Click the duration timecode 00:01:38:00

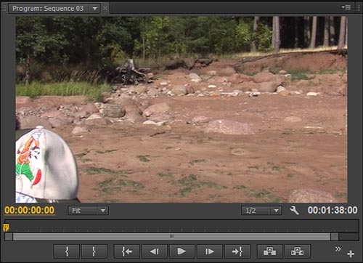[333, 210]
